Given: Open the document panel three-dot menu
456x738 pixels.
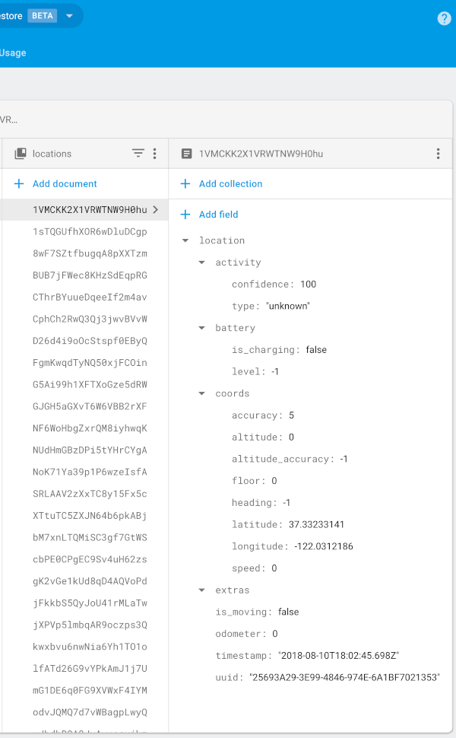Looking at the screenshot, I should pos(438,154).
